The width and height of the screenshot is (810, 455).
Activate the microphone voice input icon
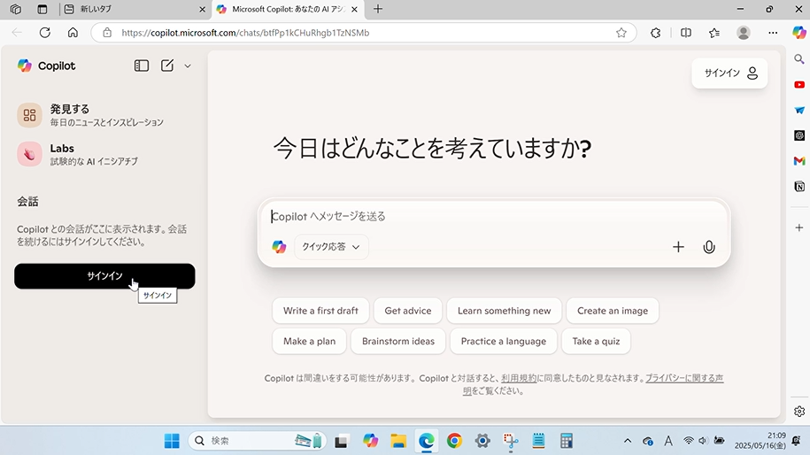(709, 247)
